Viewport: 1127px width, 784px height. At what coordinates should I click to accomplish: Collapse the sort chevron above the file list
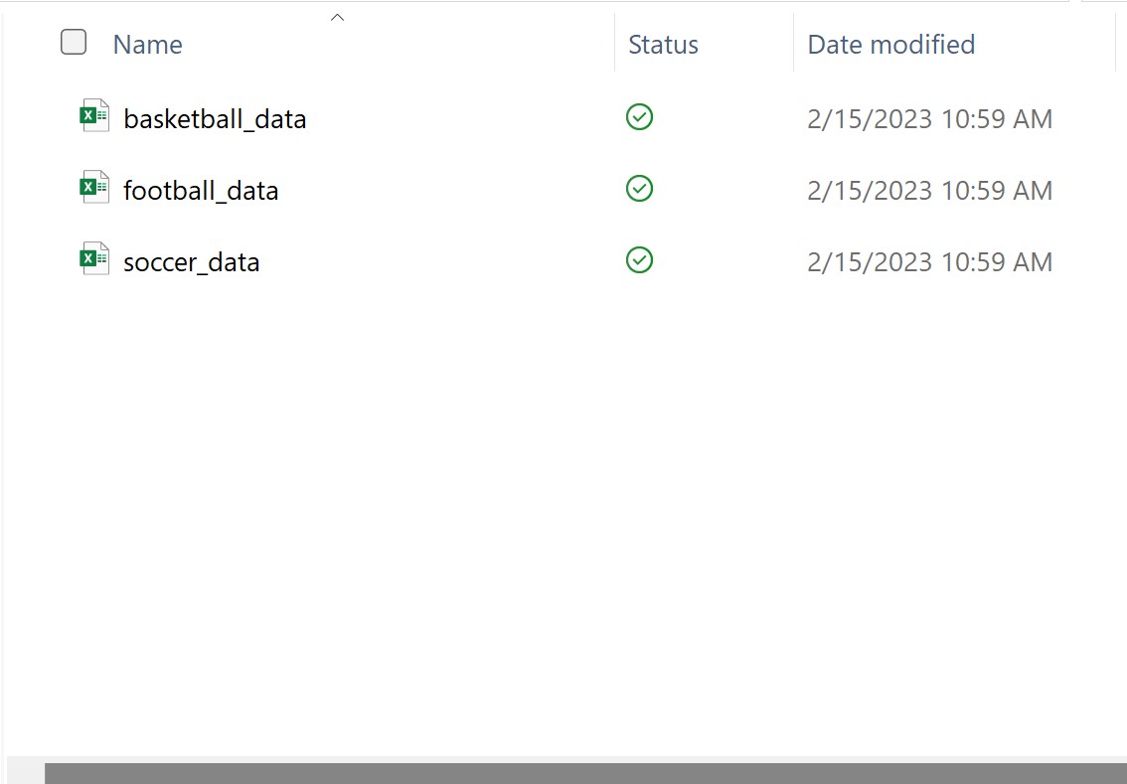point(337,15)
